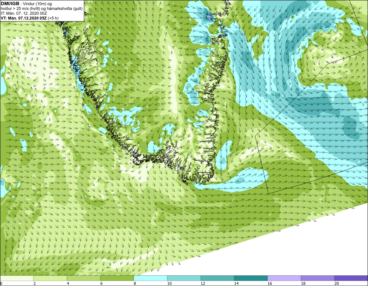The image size is (368, 286).
Task: Click the legend scale label "8"
Action: point(135,284)
